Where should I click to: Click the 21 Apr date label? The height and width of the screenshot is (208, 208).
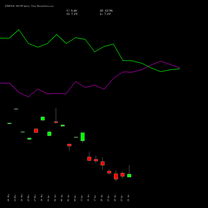[x=108, y=198]
